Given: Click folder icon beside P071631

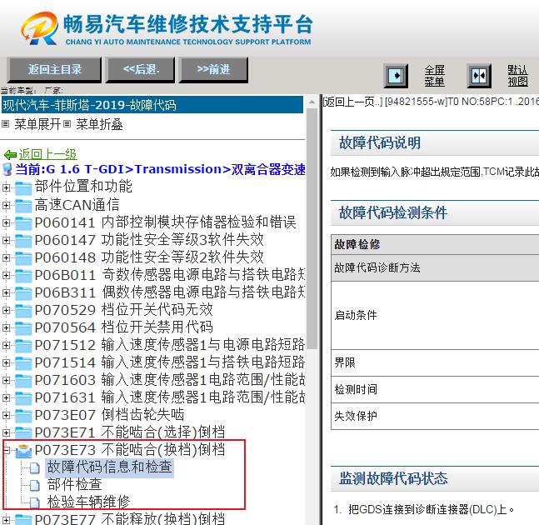Looking at the screenshot, I should coord(23,398).
